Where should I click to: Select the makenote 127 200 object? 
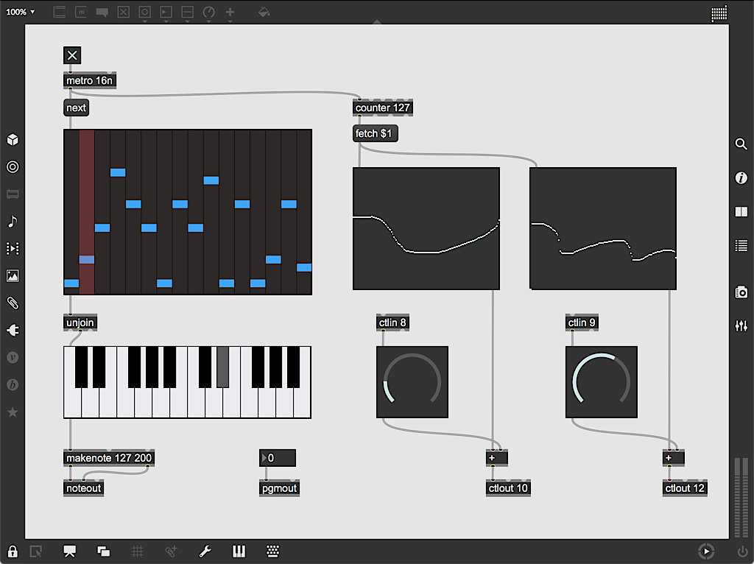coord(109,458)
